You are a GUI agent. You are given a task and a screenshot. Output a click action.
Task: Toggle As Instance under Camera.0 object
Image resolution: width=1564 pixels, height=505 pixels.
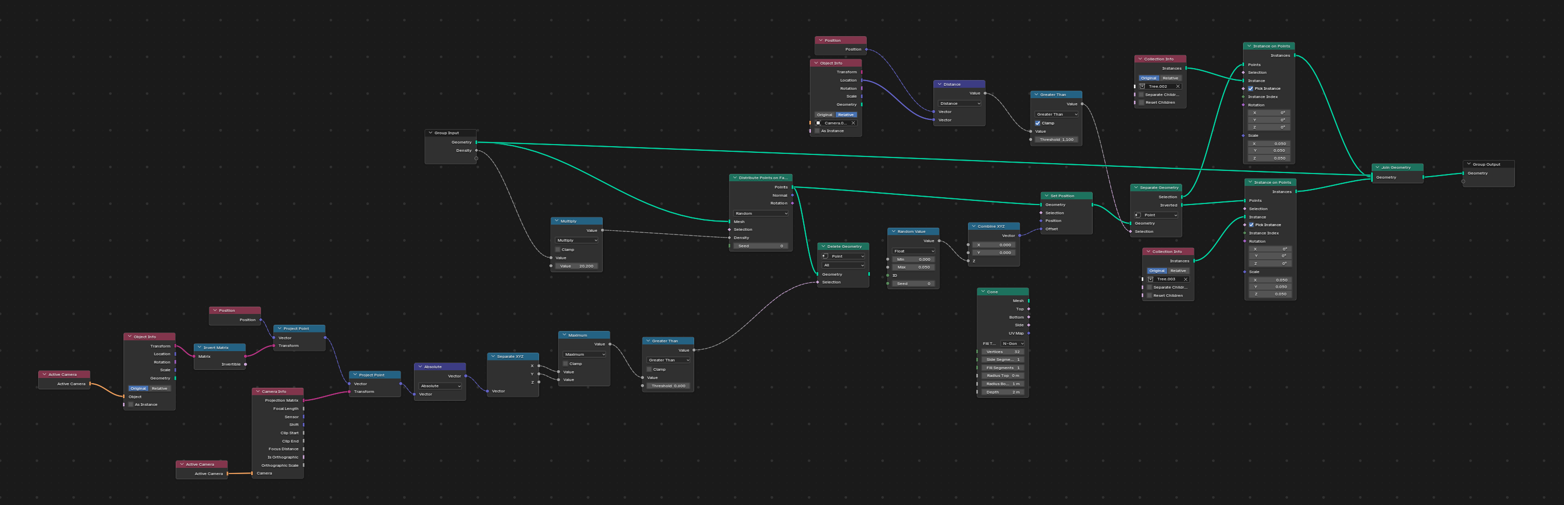818,131
